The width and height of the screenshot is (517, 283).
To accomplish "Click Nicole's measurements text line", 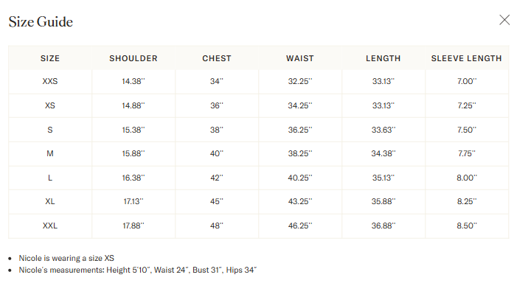I will click(137, 270).
